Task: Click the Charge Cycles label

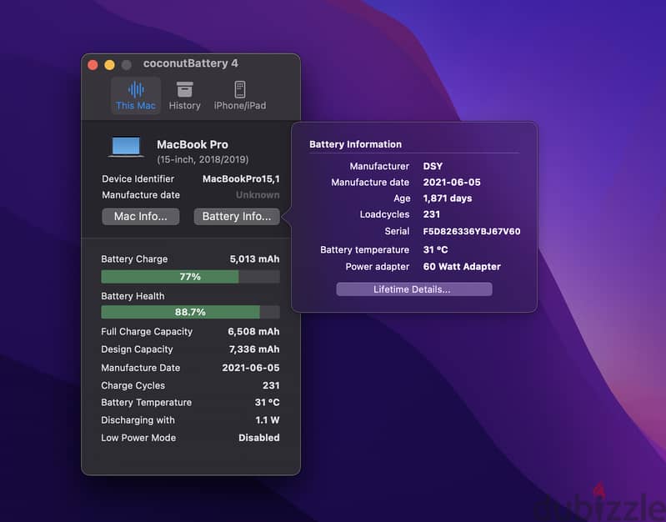Action: [133, 385]
